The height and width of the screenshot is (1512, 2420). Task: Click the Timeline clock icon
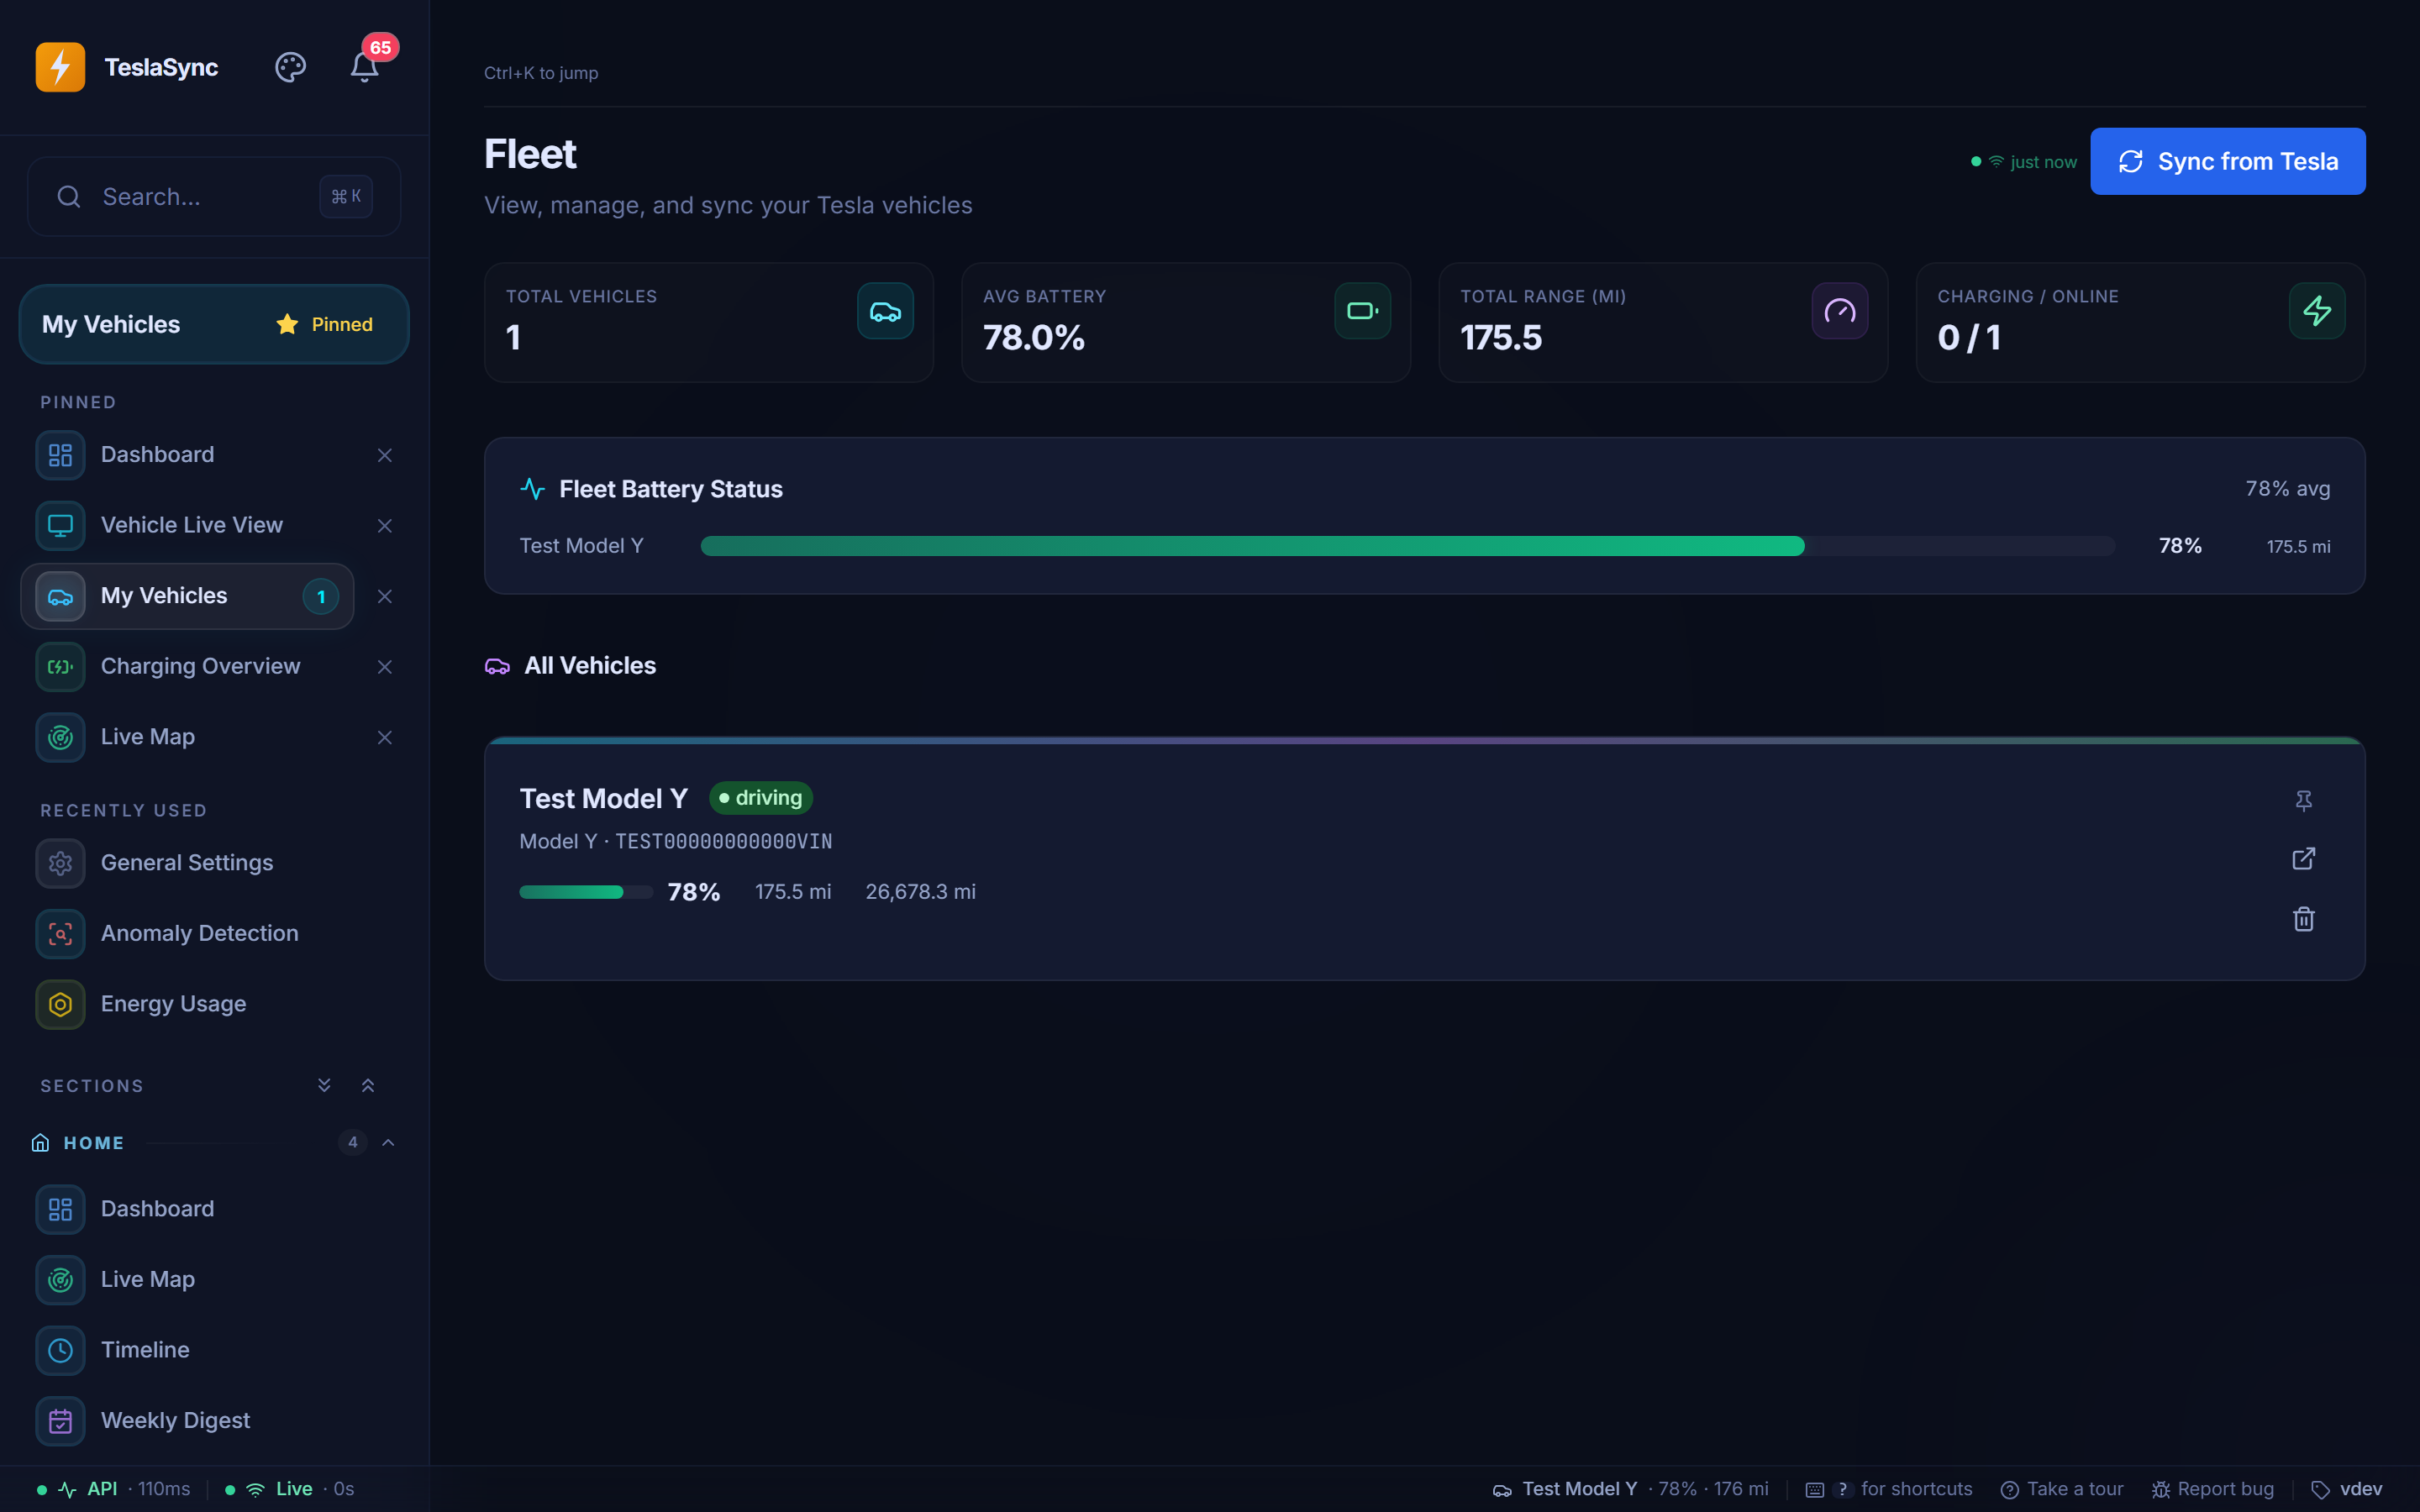(x=60, y=1350)
